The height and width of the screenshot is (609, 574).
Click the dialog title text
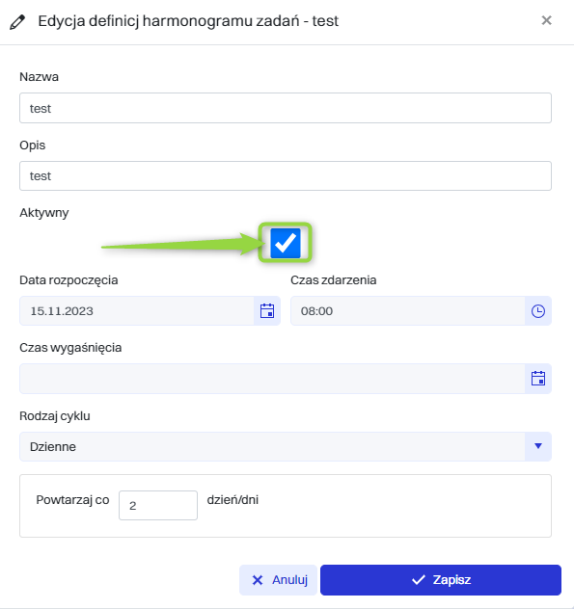click(x=188, y=21)
